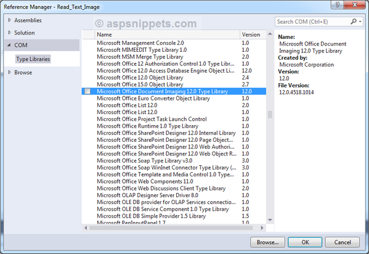Select Microsoft MIMEEDIT Type Library 1.0

[174, 50]
